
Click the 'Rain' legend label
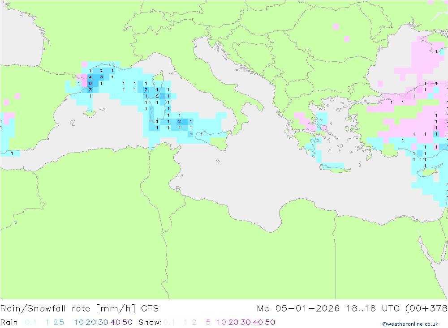[x=9, y=322]
